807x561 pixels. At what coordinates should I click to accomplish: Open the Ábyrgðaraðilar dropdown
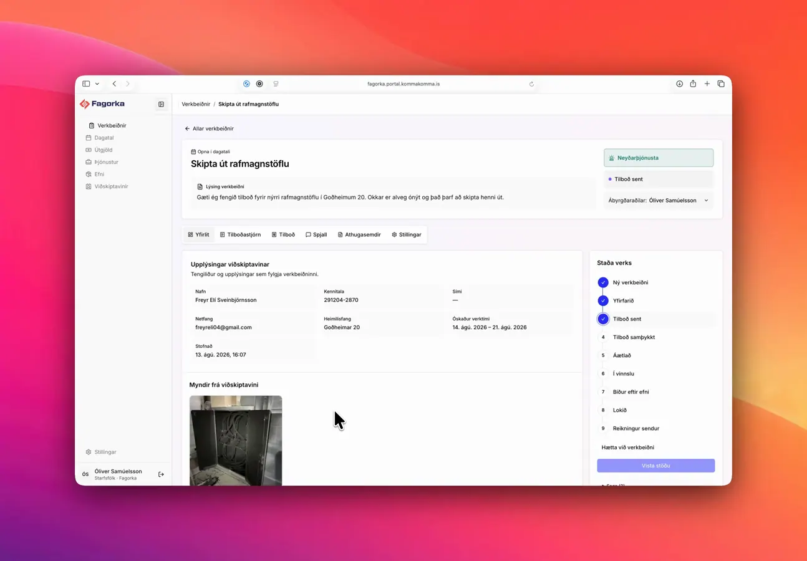(x=659, y=201)
